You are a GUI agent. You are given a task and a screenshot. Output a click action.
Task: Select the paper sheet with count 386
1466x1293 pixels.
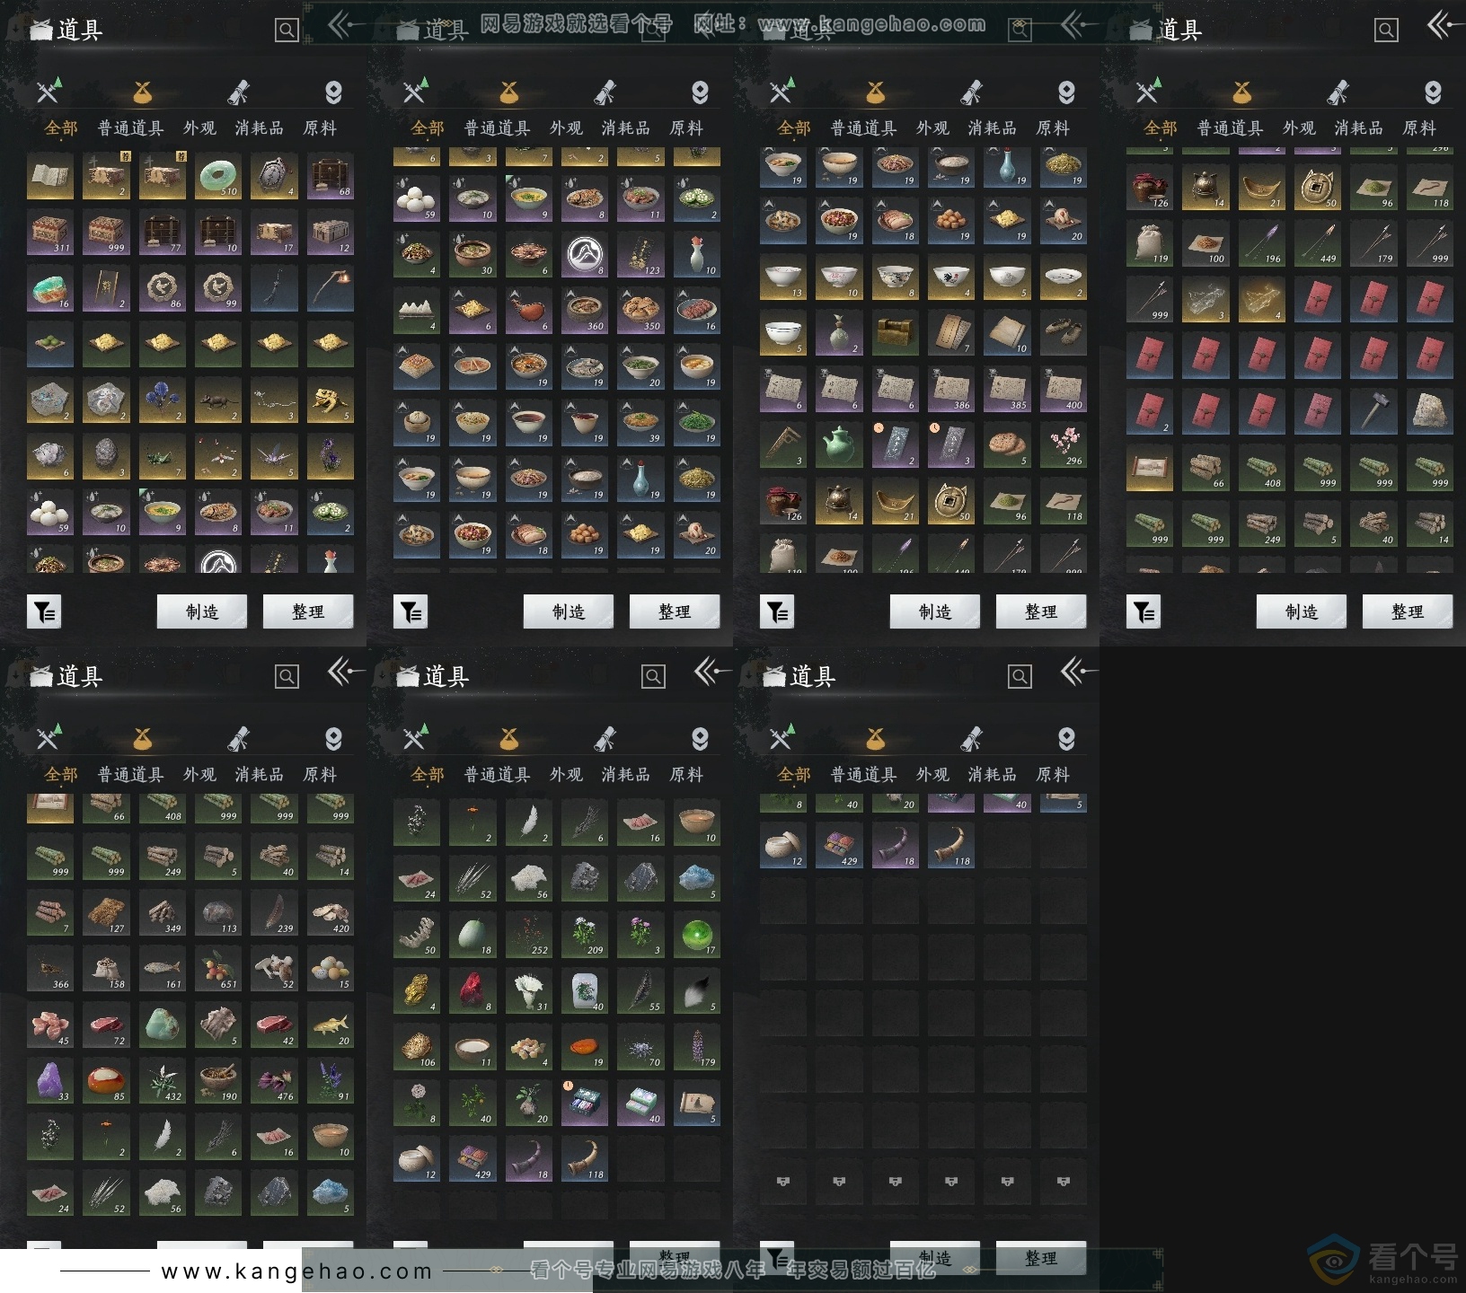(x=951, y=390)
